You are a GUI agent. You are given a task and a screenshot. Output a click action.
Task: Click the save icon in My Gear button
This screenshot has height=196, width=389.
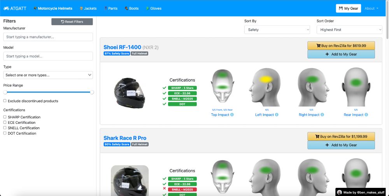pyautogui.click(x=341, y=9)
